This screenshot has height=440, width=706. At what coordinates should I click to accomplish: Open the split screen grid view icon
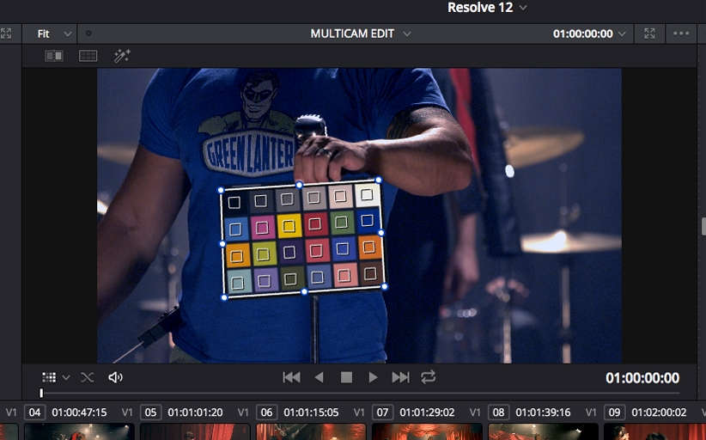(88, 56)
